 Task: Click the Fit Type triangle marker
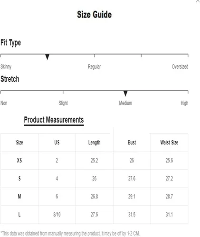pyautogui.click(x=47, y=57)
